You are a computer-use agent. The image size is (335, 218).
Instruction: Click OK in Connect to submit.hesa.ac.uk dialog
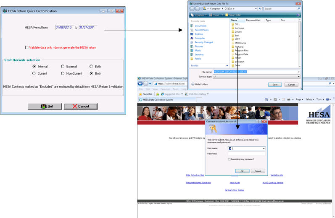242,171
